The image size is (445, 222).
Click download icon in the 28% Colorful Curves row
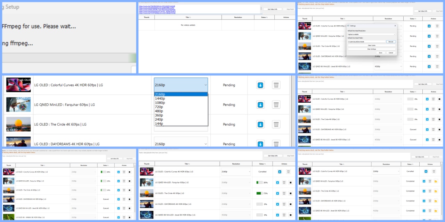click(x=118, y=172)
